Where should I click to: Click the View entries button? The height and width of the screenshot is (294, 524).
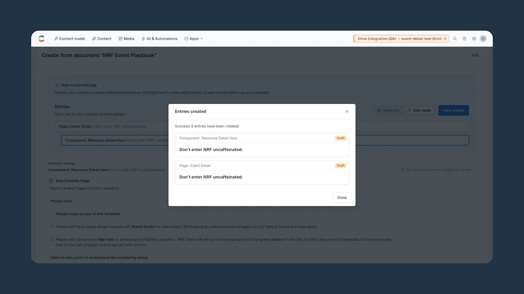[454, 111]
